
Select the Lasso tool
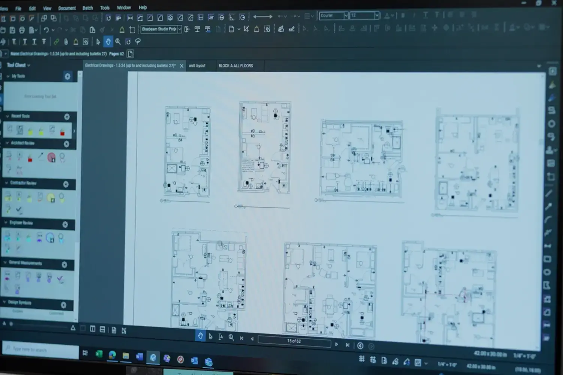(x=138, y=42)
